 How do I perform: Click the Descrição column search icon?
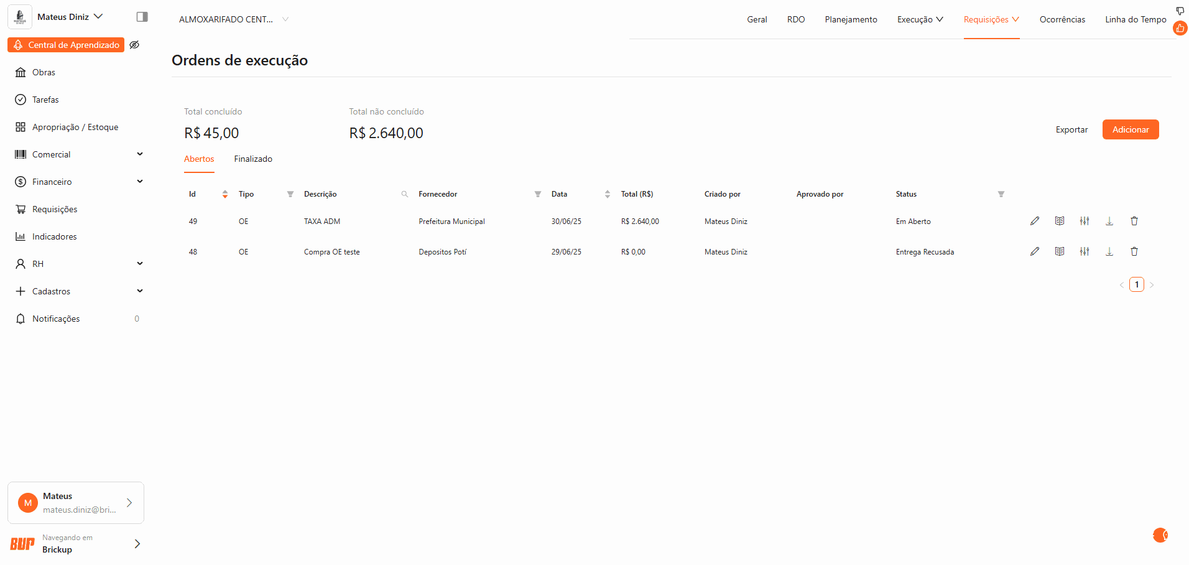[x=404, y=194]
